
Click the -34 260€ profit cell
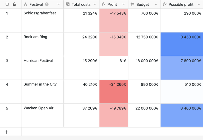coord(114,92)
